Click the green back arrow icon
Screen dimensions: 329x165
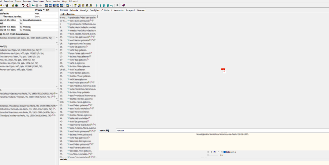click(x=33, y=5)
